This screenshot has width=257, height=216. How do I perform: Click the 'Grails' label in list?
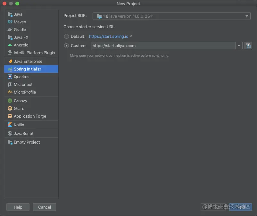(19, 109)
